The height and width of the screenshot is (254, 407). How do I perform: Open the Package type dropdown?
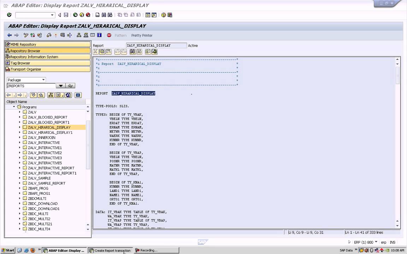pyautogui.click(x=43, y=80)
